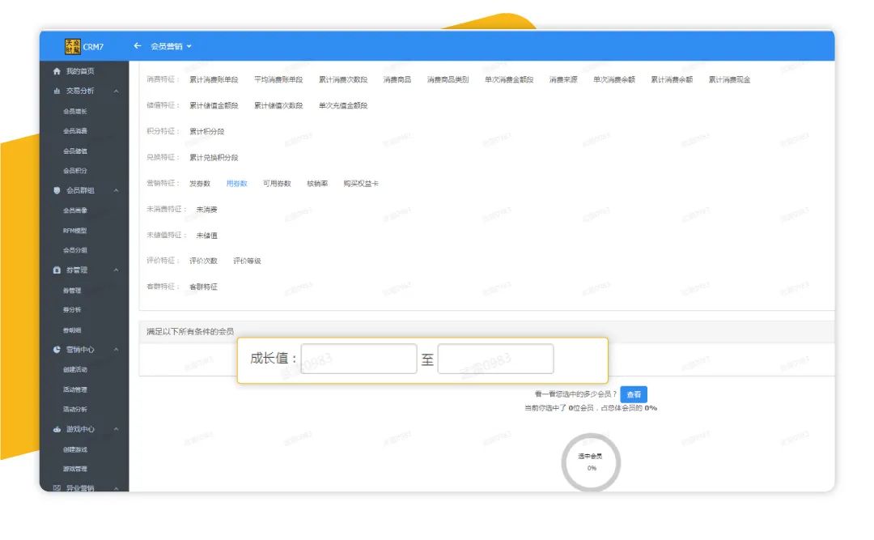The image size is (874, 540).
Task: Select the 客群特征 filter option
Action: point(203,287)
